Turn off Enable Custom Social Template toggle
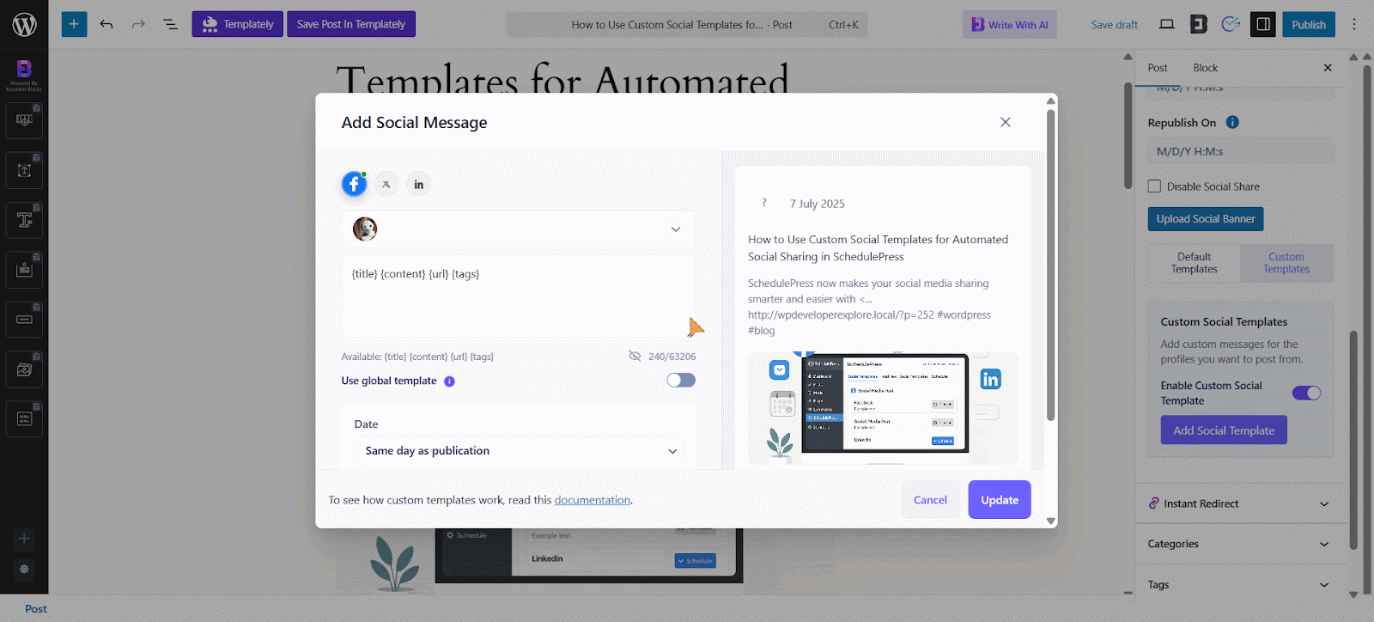The image size is (1374, 622). [1306, 393]
